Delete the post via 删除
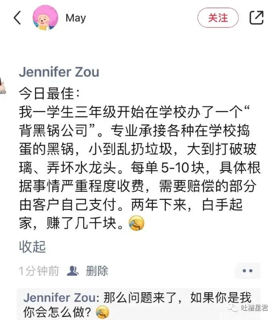The height and width of the screenshot is (320, 277). tap(97, 271)
